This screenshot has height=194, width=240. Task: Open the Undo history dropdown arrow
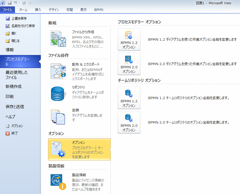tap(19, 3)
